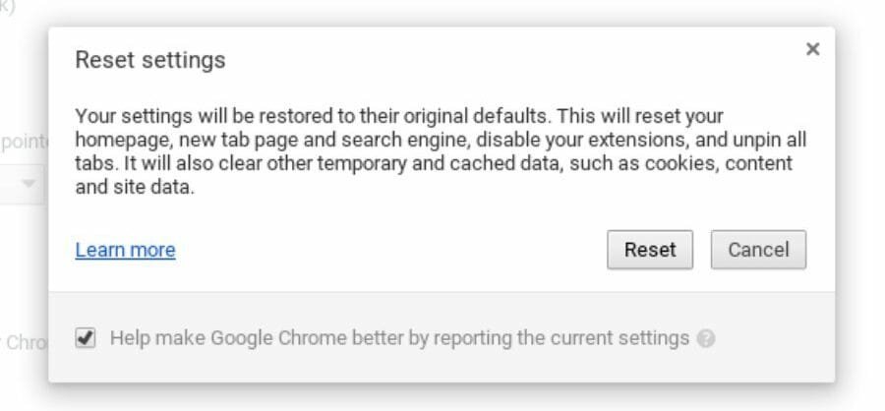Uncheck the report current settings checkbox
Screen dimensions: 885x411
pos(86,338)
